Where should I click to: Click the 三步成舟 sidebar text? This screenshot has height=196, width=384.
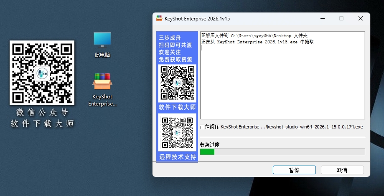click(x=170, y=38)
